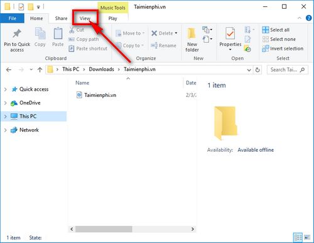
Task: Switch to Large icons view in status bar
Action: click(307, 237)
